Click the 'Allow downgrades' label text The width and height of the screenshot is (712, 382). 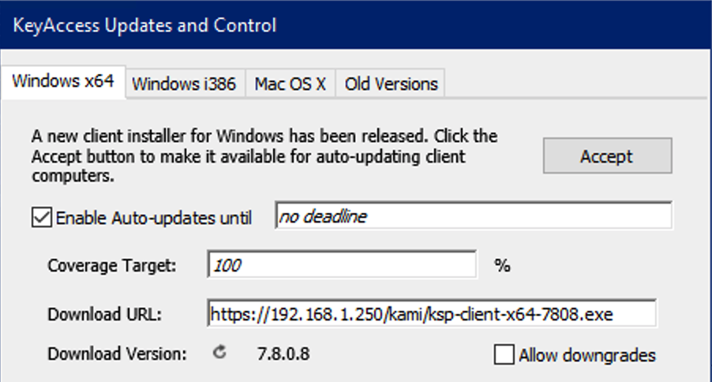(587, 355)
